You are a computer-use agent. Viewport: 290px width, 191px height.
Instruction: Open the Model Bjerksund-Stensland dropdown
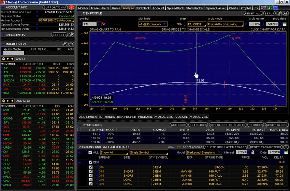pyautogui.click(x=204, y=152)
